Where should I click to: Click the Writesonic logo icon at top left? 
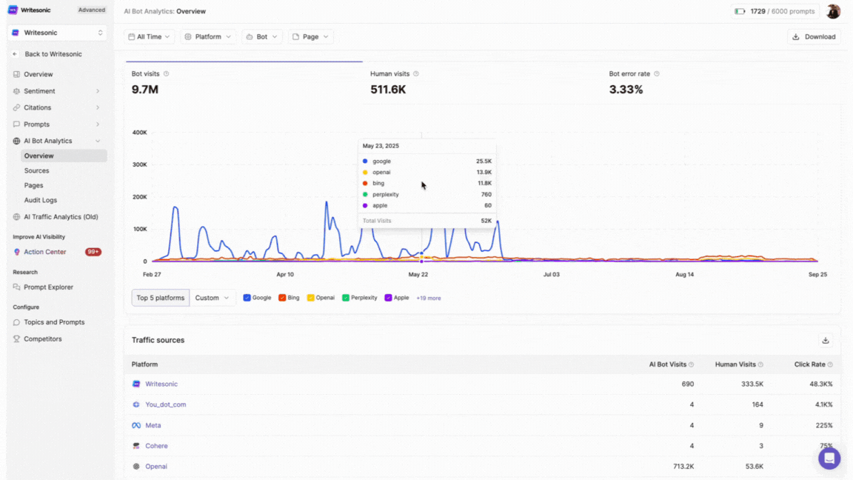(13, 10)
